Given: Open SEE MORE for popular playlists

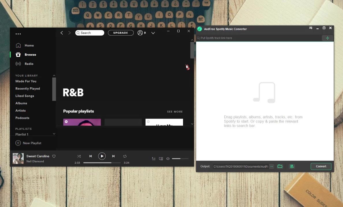Looking at the screenshot, I should pyautogui.click(x=175, y=112).
